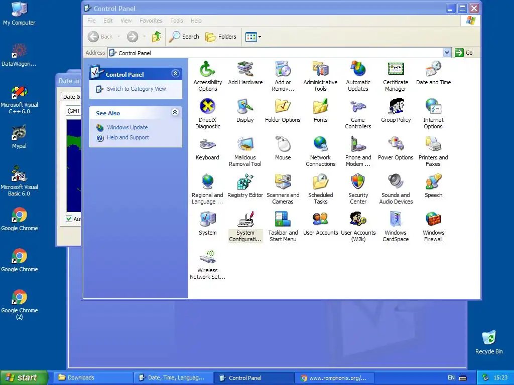The height and width of the screenshot is (385, 514).
Task: Open the File menu
Action: pos(91,21)
